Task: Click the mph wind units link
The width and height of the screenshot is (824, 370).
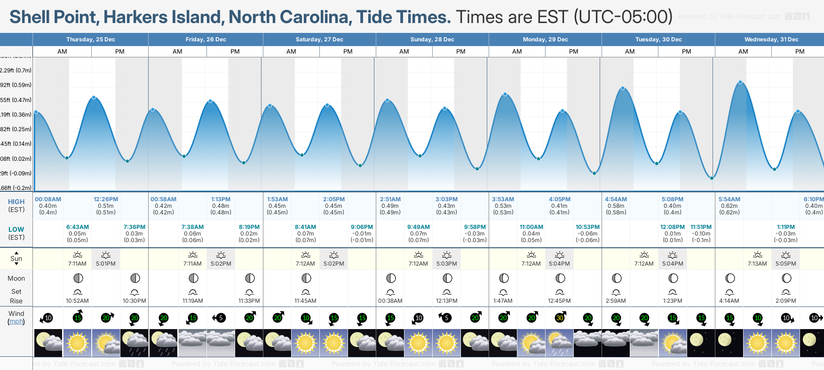Action: 16,322
